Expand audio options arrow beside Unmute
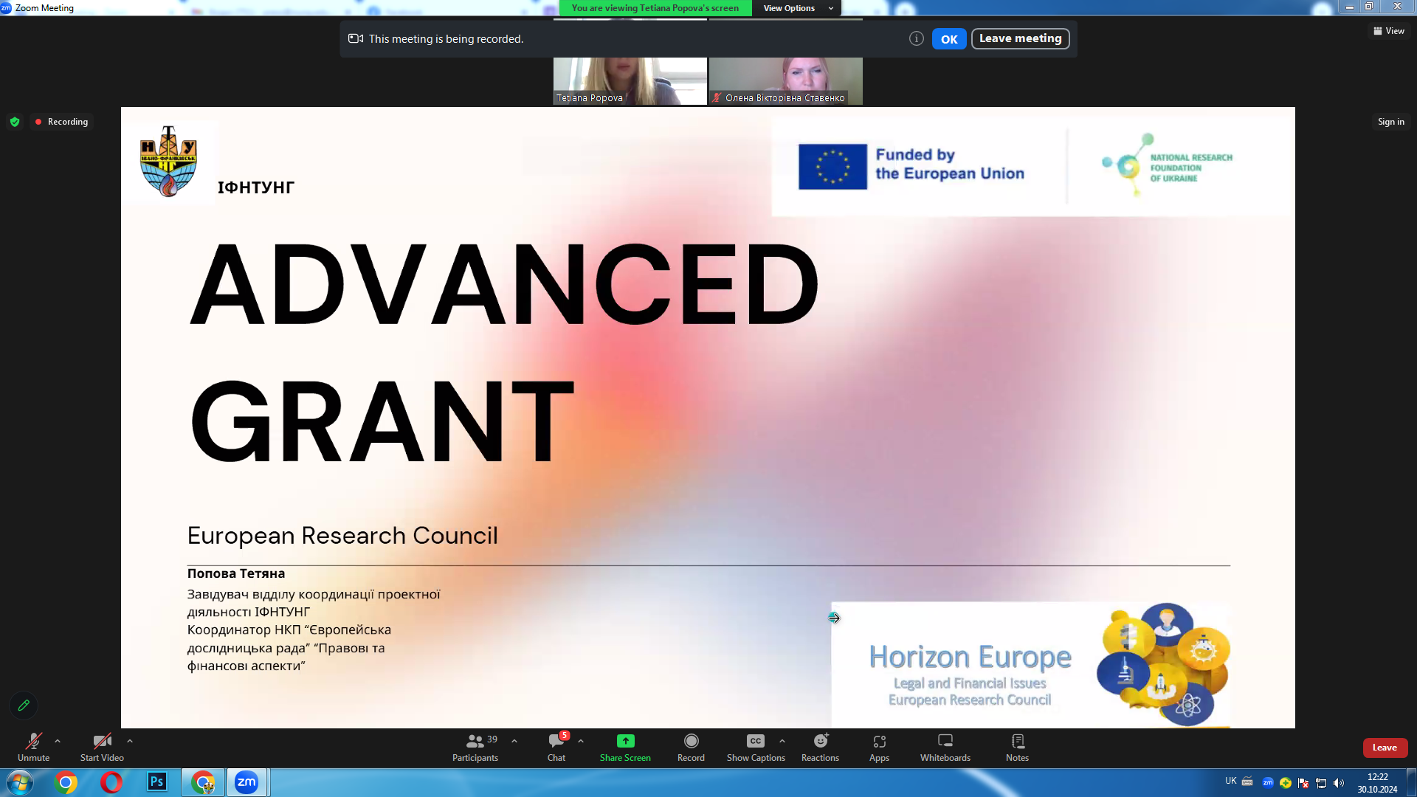The height and width of the screenshot is (797, 1417). (x=58, y=741)
